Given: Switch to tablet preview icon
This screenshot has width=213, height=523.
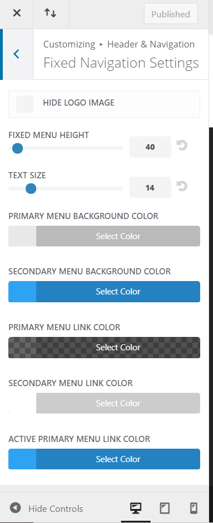Looking at the screenshot, I should (x=164, y=508).
